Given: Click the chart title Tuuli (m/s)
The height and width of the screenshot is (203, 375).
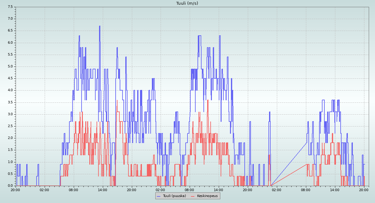Looking at the screenshot, I should 187,3.
